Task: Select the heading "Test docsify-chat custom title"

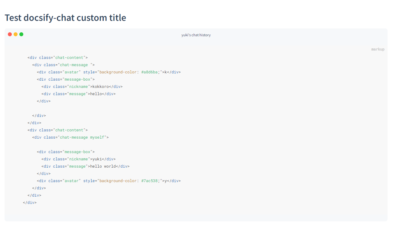Action: [x=65, y=18]
